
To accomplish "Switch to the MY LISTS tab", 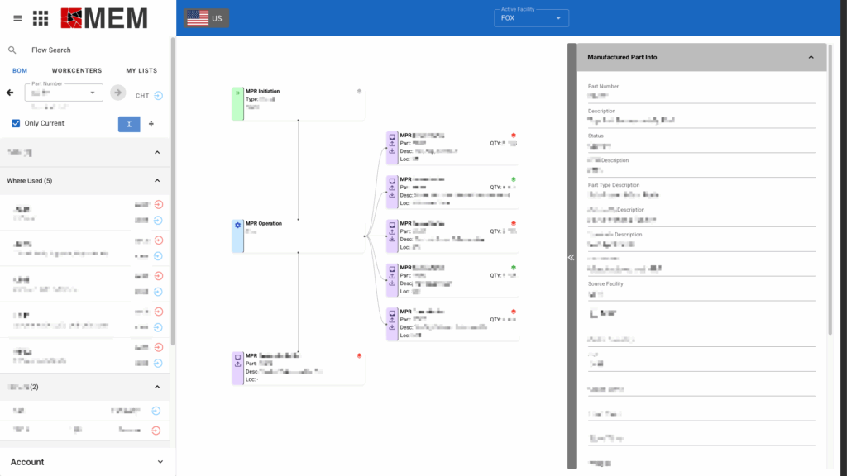I will click(141, 71).
